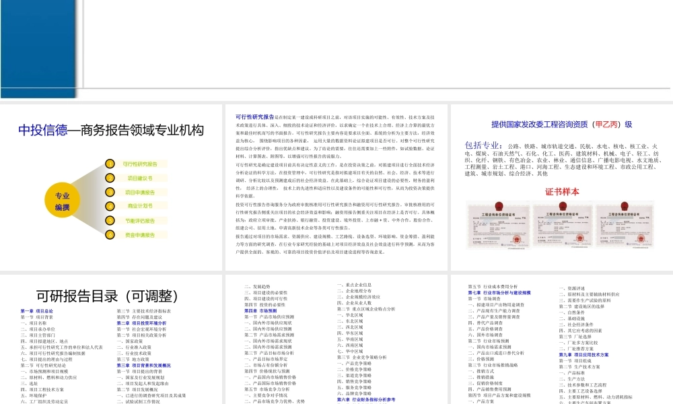Click the 三、项目主管部门 entry
The image size is (673, 404).
[x=38, y=335]
